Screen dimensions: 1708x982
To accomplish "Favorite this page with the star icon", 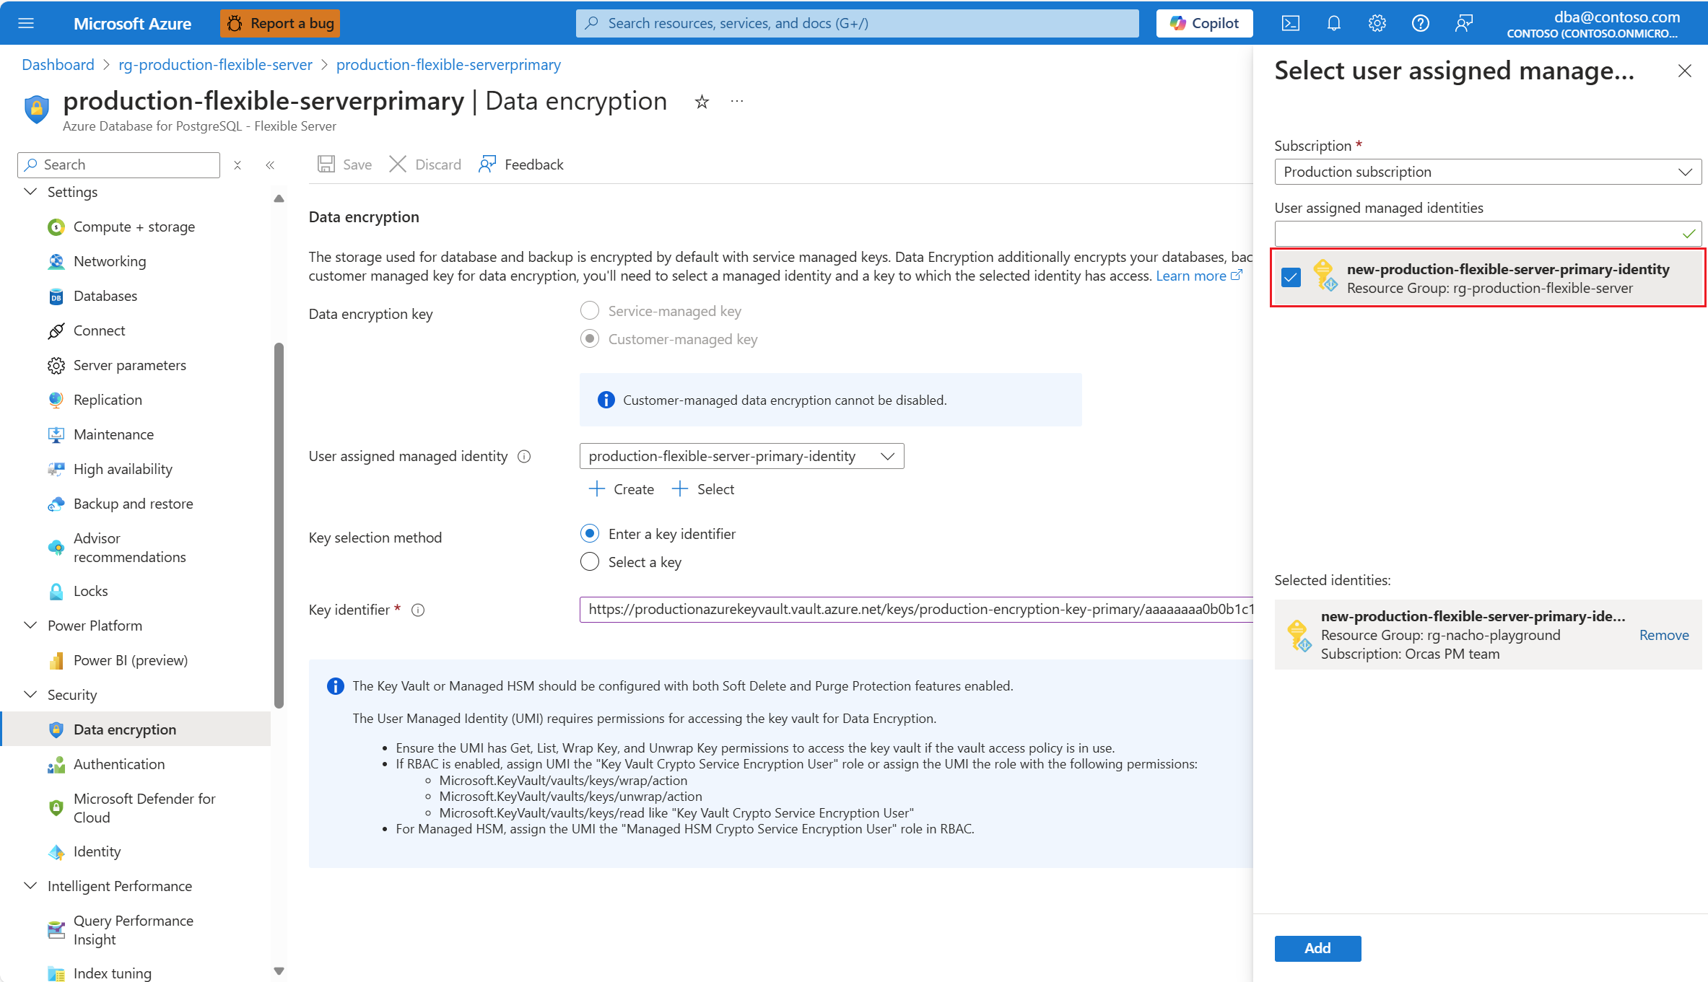I will coord(702,102).
